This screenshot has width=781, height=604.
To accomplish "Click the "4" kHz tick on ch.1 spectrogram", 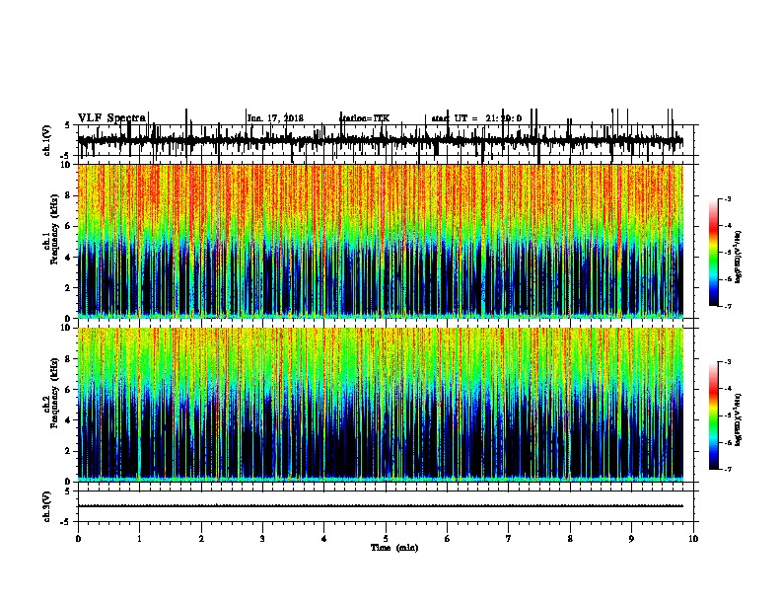I will [x=69, y=258].
